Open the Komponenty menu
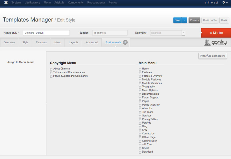The height and width of the screenshot is (159, 231). [75, 3]
